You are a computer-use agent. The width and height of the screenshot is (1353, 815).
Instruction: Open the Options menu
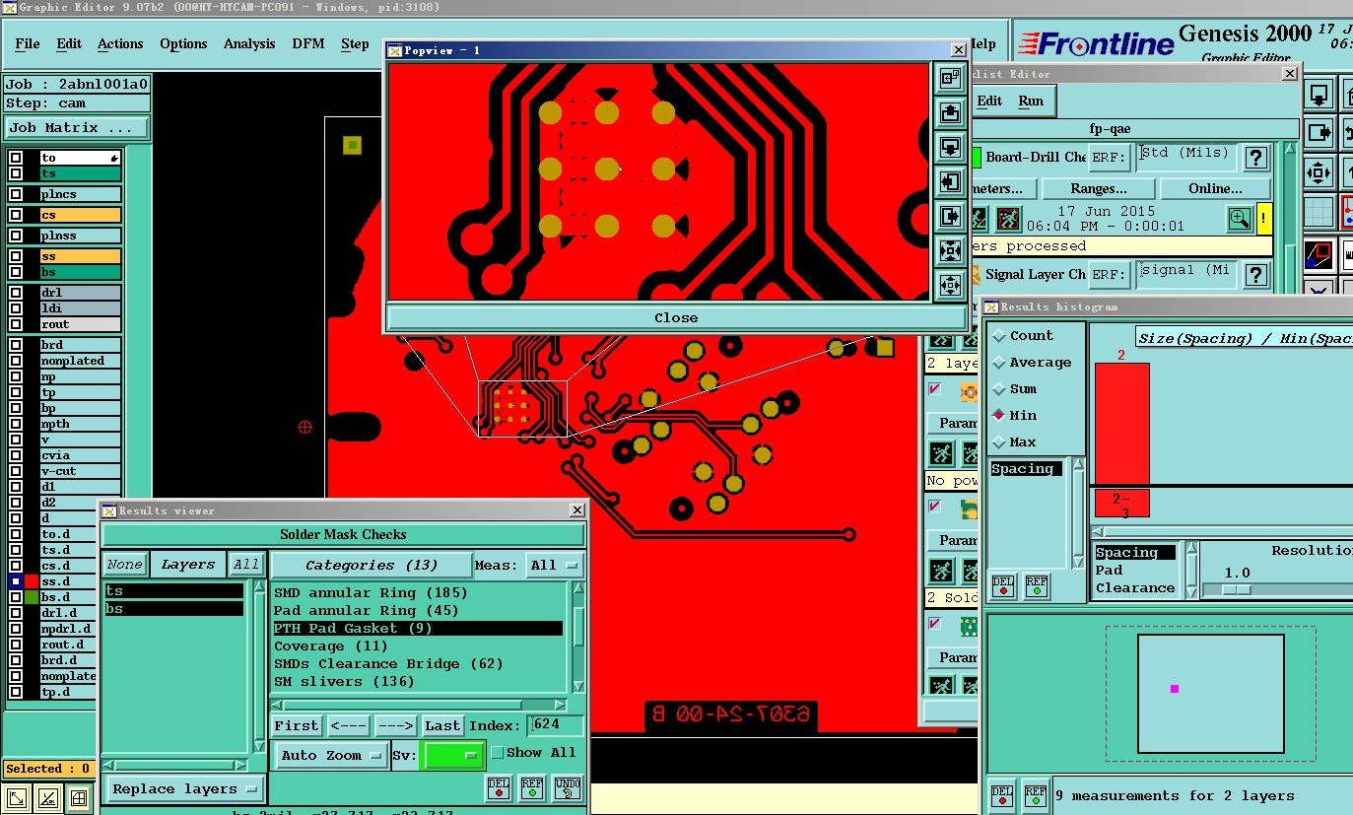coord(183,44)
